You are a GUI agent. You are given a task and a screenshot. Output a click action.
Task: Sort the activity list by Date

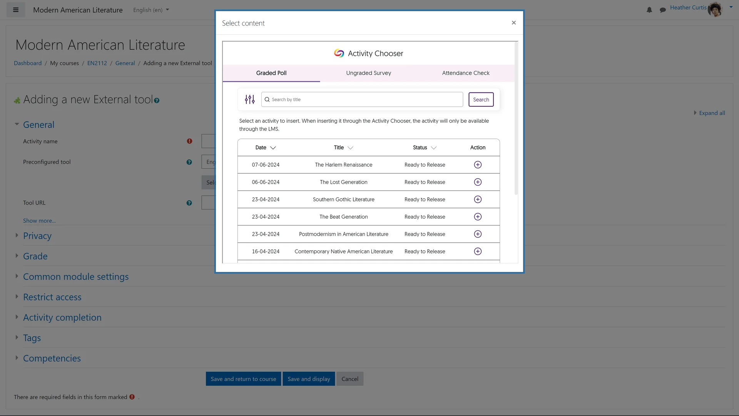coord(265,147)
